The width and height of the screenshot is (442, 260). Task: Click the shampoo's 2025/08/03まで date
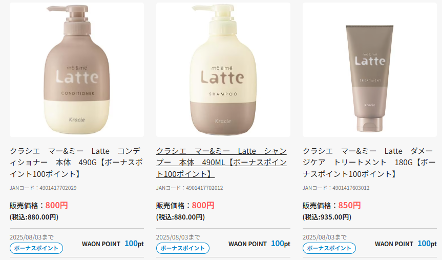click(x=178, y=237)
